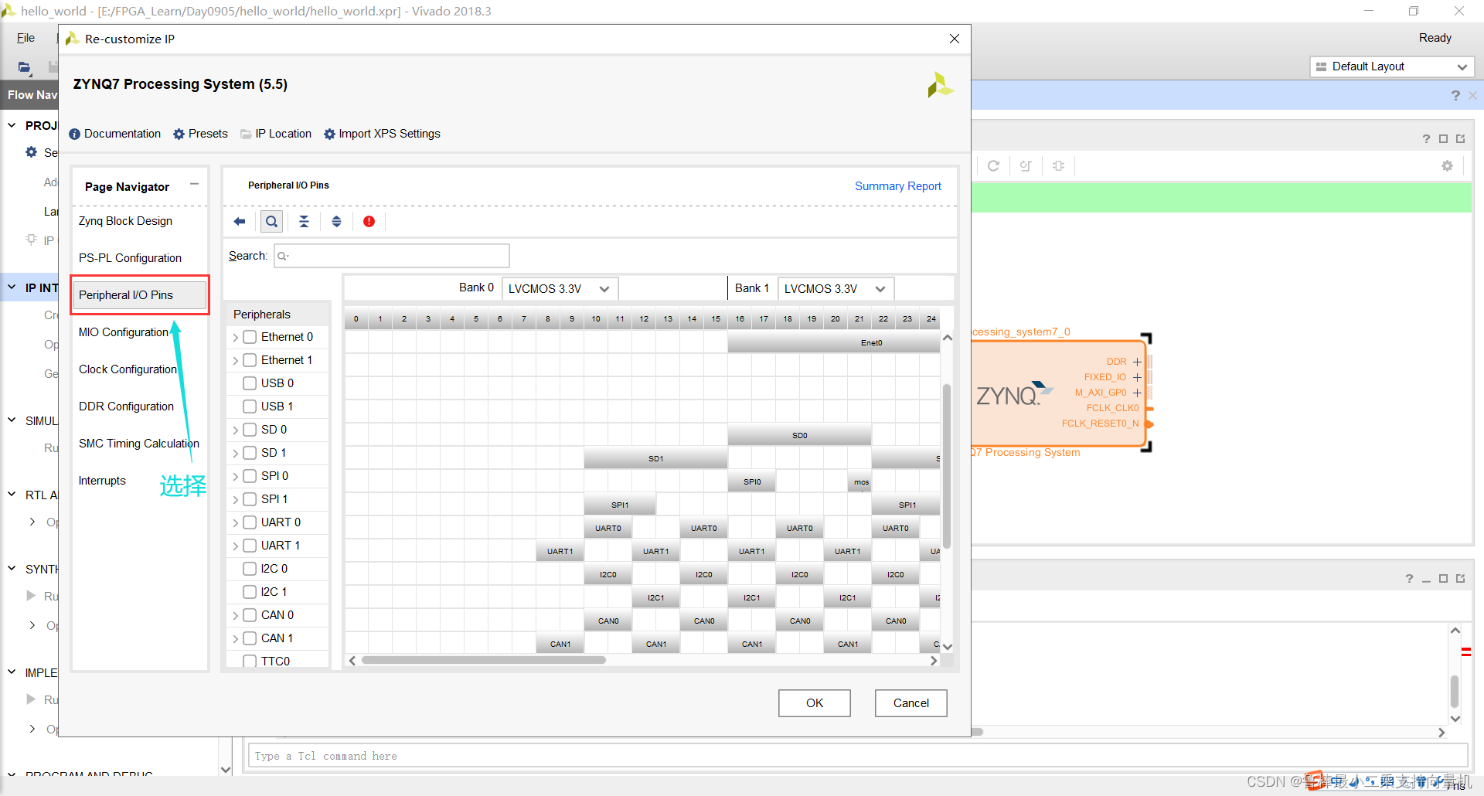Enable SPI 0 checkbox
Viewport: 1484px width, 796px height.
tap(250, 476)
